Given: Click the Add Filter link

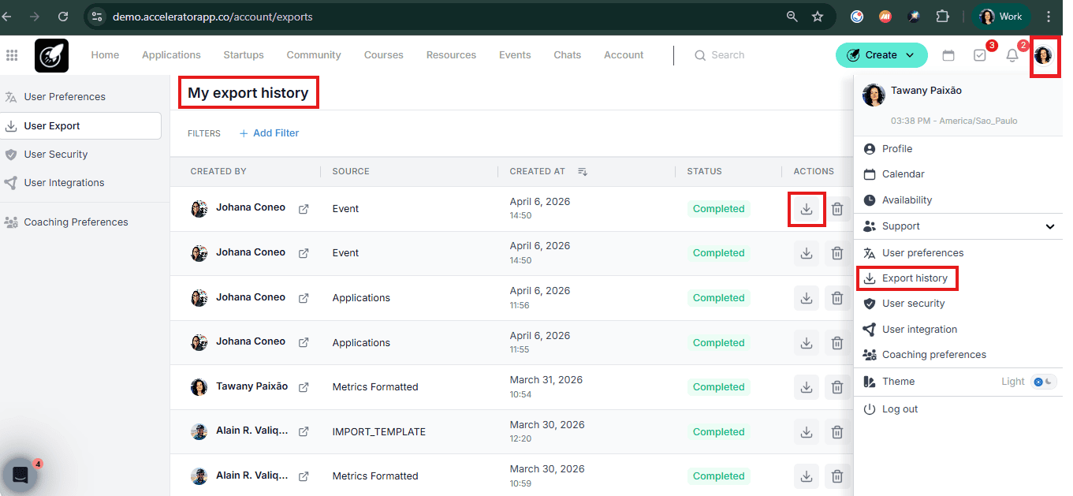Looking at the screenshot, I should point(269,133).
